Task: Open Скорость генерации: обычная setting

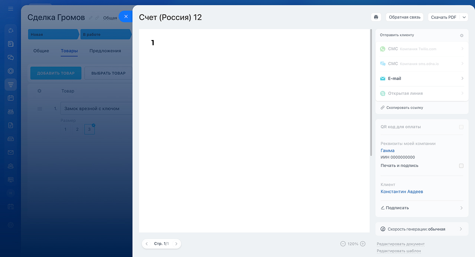Action: [x=422, y=229]
